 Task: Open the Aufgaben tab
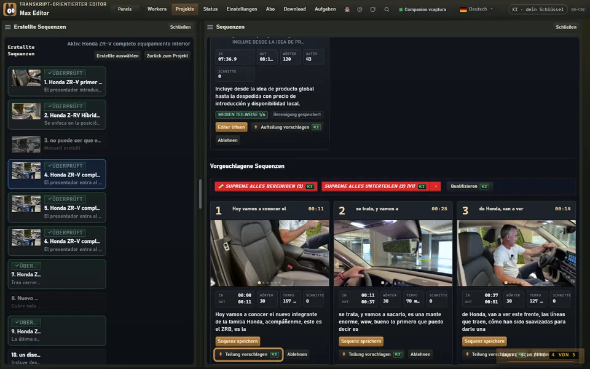pyautogui.click(x=325, y=9)
